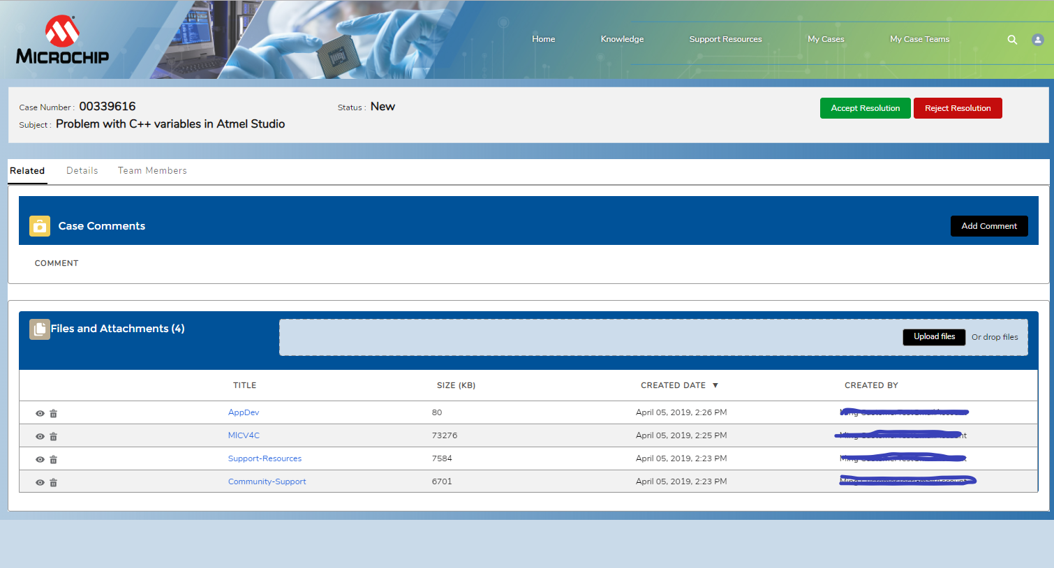The width and height of the screenshot is (1054, 568).
Task: Select the Related tab
Action: pyautogui.click(x=27, y=171)
